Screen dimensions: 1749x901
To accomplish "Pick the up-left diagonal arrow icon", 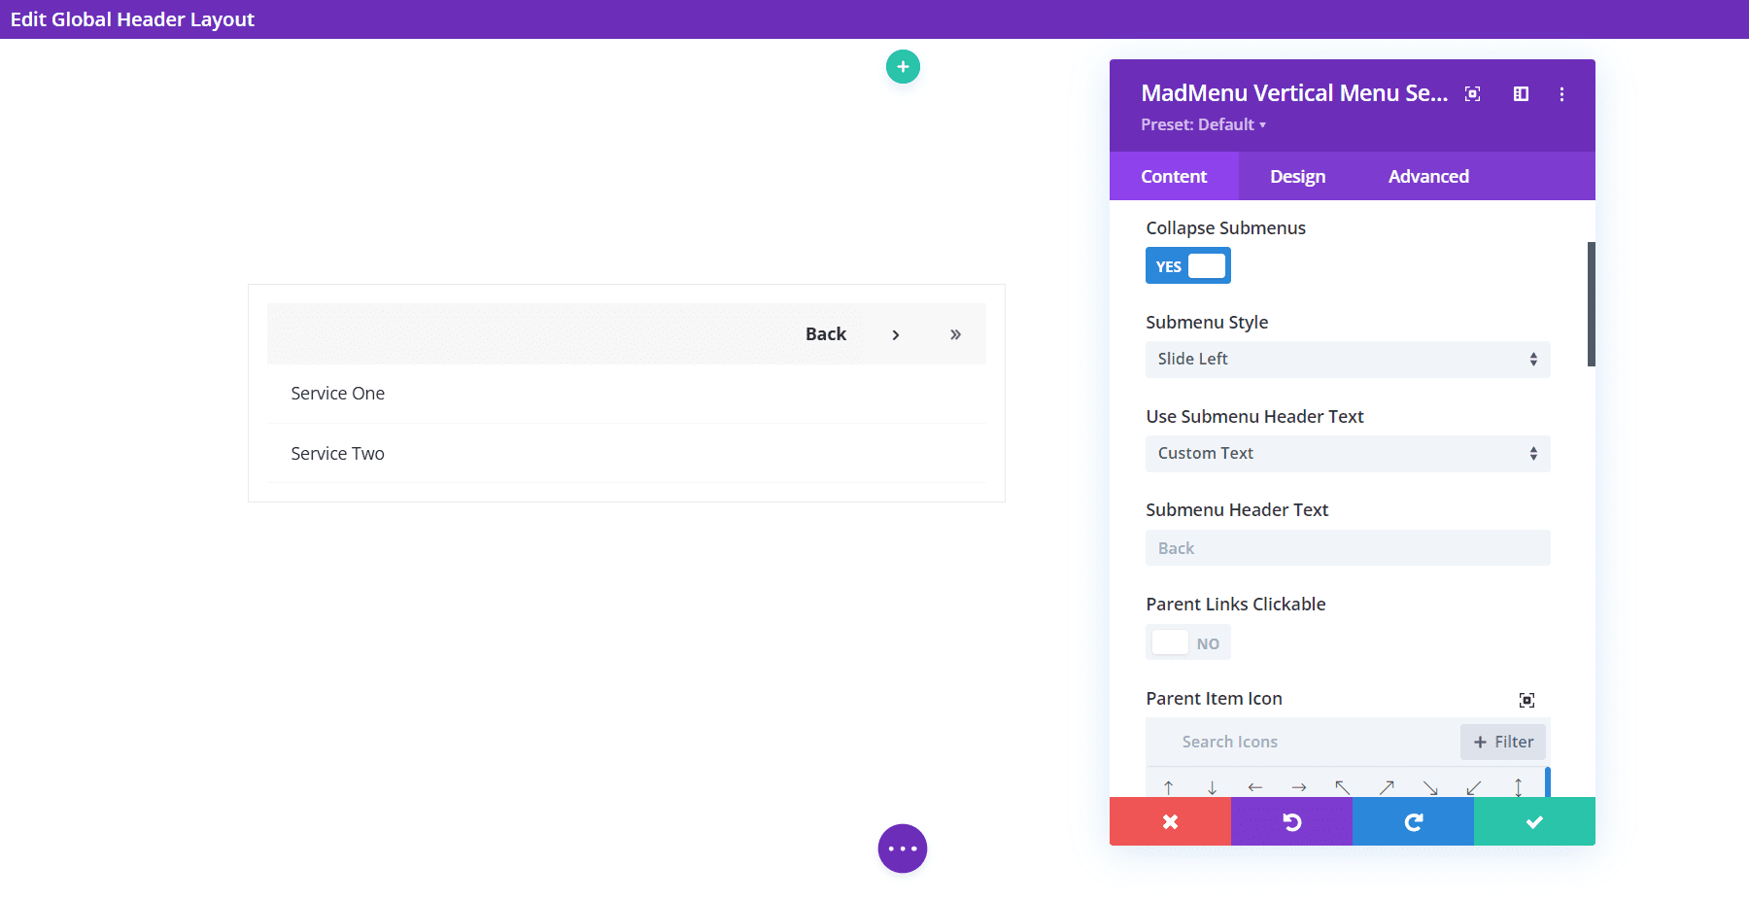I will [x=1343, y=786].
